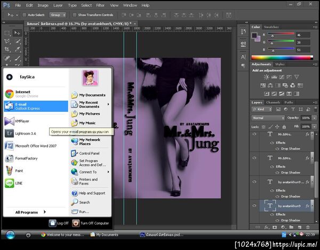The height and width of the screenshot is (250, 320).
Task: Click Add layer style fx icon at panel bottom
Action: [x=267, y=227]
